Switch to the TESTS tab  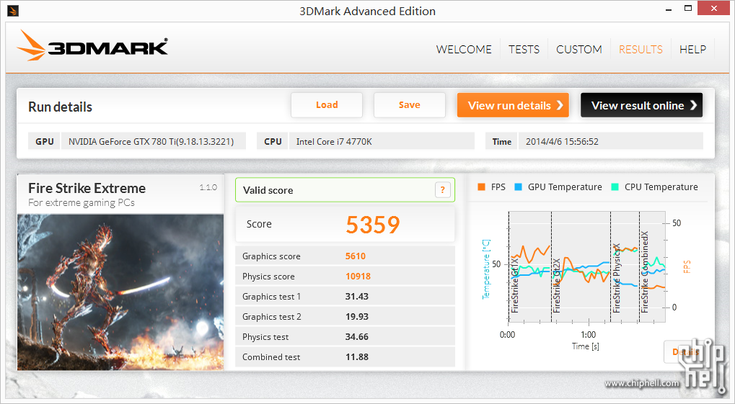pos(524,49)
